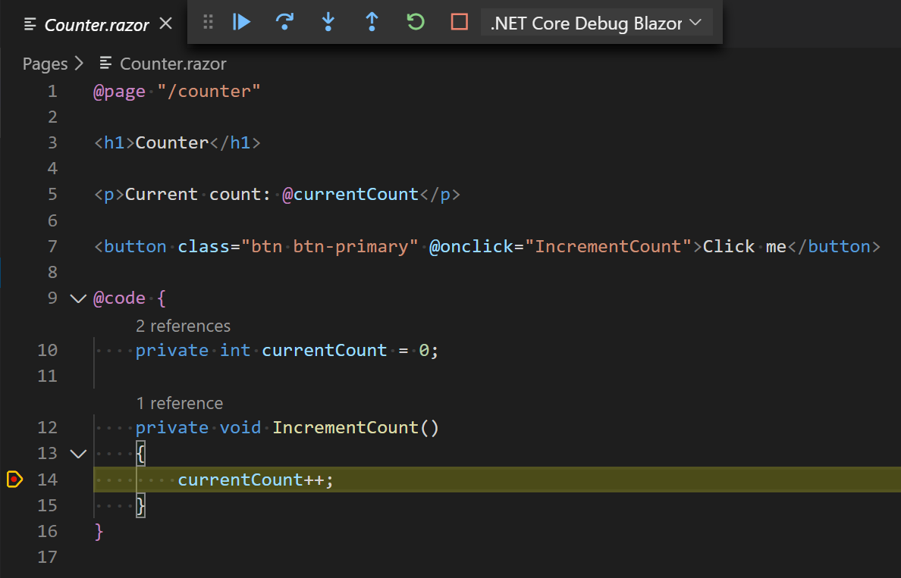The image size is (901, 578).
Task: Select the Counter.razor editor tab
Action: coord(96,24)
